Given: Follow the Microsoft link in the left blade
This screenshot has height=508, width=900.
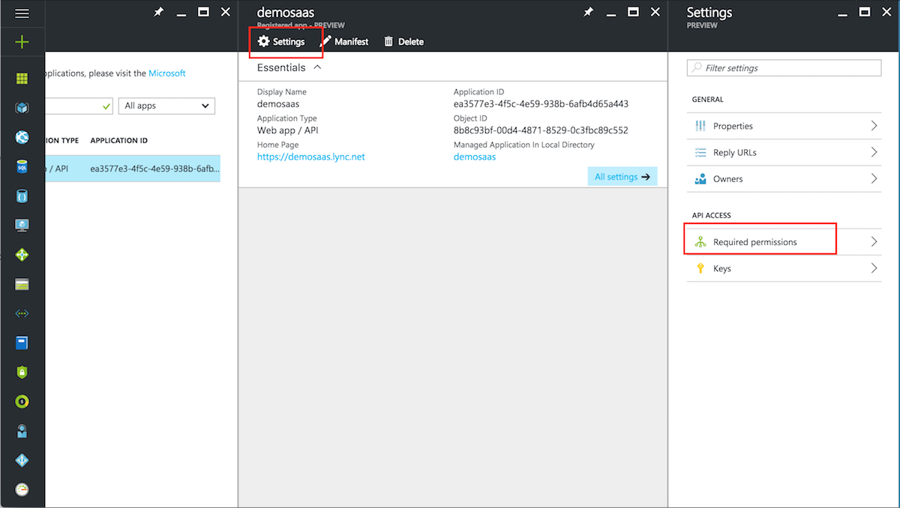Looking at the screenshot, I should tap(167, 73).
